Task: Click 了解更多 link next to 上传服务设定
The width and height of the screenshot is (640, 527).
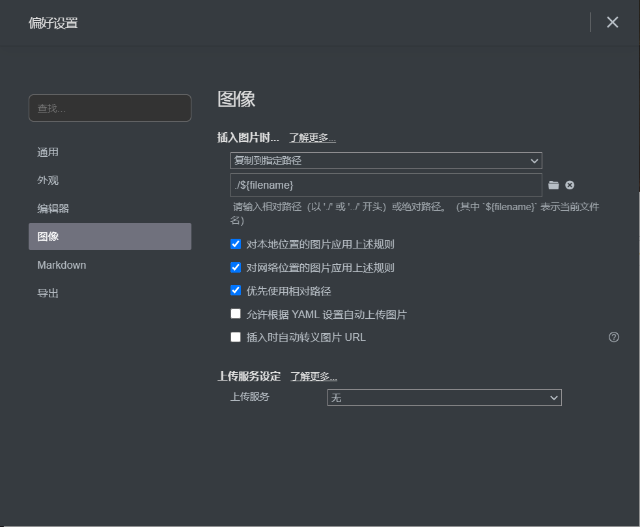Action: point(314,376)
